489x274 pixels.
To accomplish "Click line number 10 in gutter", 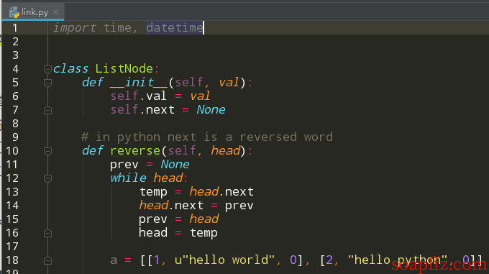I will coord(12,151).
